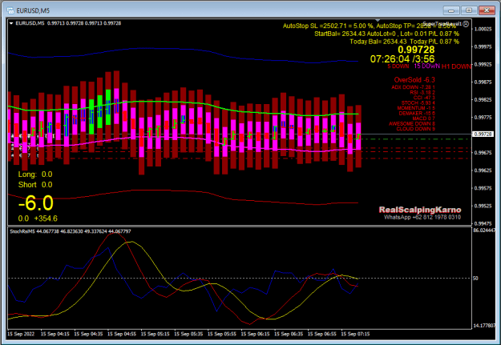Click the 'Long: 0.0' label

(35, 175)
